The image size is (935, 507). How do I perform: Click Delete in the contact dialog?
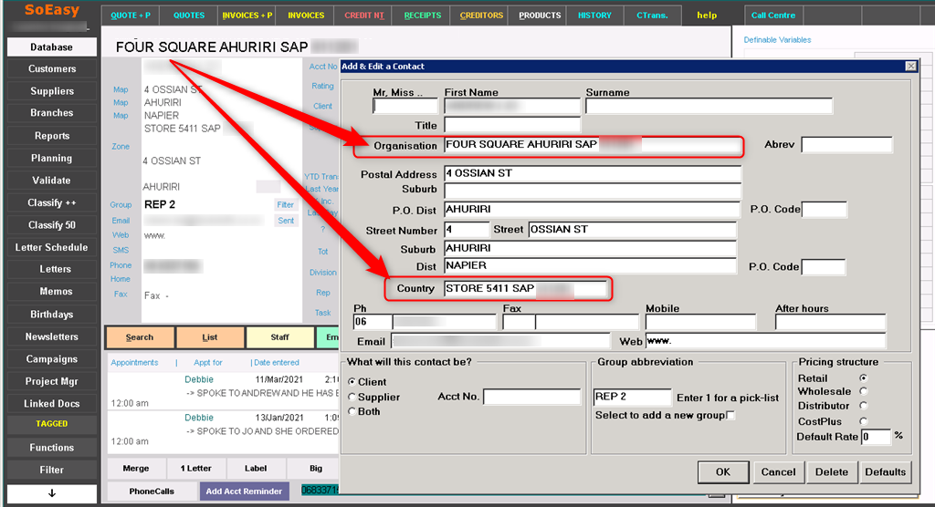point(831,471)
